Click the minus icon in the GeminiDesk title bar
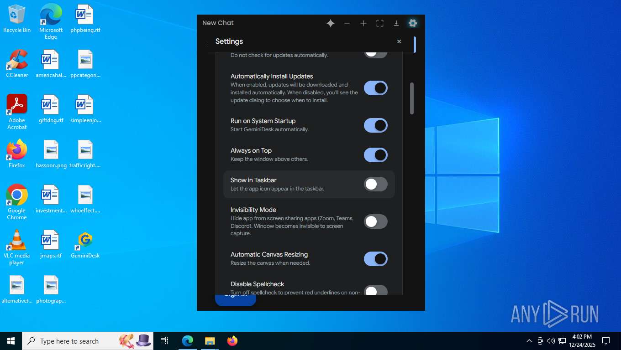 coord(347,23)
